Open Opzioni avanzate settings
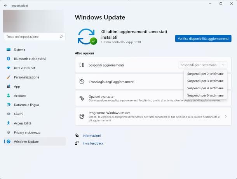Image resolution: width=237 pixels, height=179 pixels. point(153,98)
